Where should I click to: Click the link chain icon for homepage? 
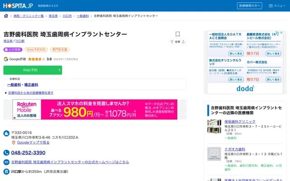tap(6, 162)
